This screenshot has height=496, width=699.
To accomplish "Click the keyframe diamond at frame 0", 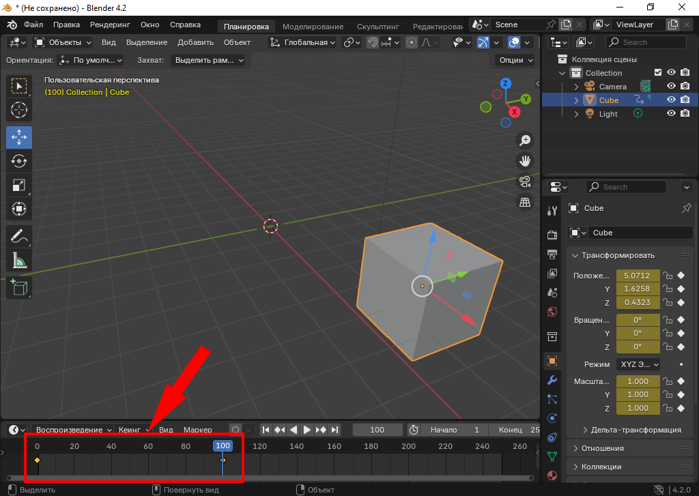I will point(37,461).
